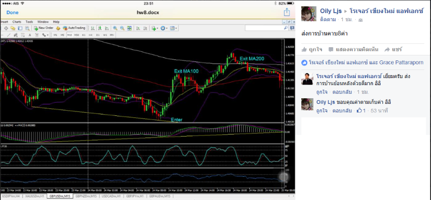Screen dimensions: 431x200
Task: Select the trendline drawing tool
Action: pos(9,35)
